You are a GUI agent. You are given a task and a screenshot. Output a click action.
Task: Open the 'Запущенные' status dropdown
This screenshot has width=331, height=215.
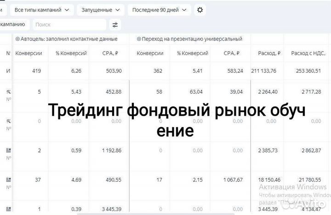101,10
